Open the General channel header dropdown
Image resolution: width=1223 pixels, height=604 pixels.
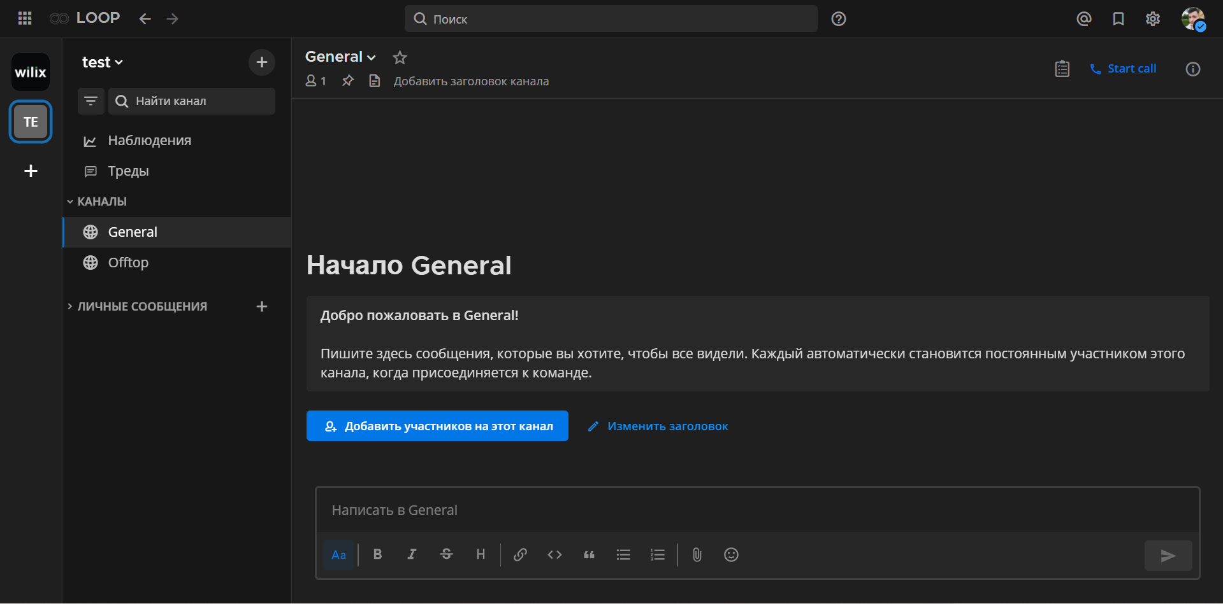[340, 57]
